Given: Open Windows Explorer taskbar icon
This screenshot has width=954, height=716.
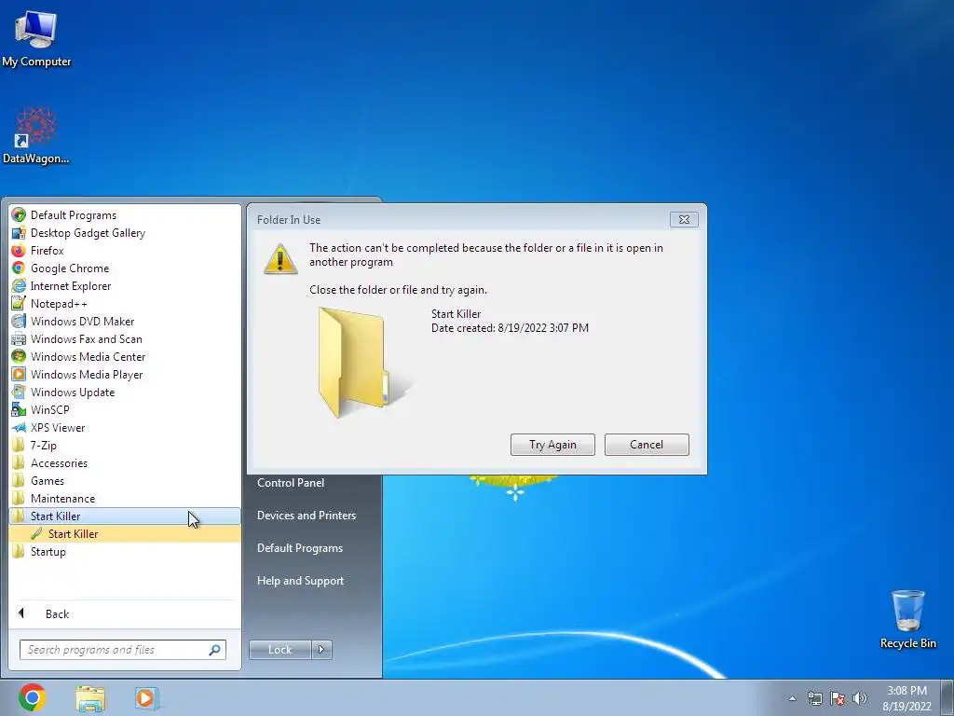Looking at the screenshot, I should click(90, 697).
